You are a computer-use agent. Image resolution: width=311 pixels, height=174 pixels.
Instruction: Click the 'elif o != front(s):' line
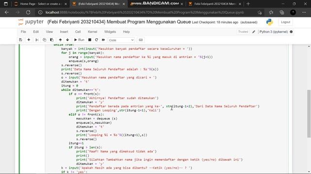[86, 115]
